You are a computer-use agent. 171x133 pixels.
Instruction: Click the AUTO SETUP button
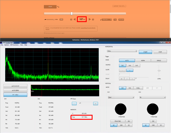coord(15,86)
